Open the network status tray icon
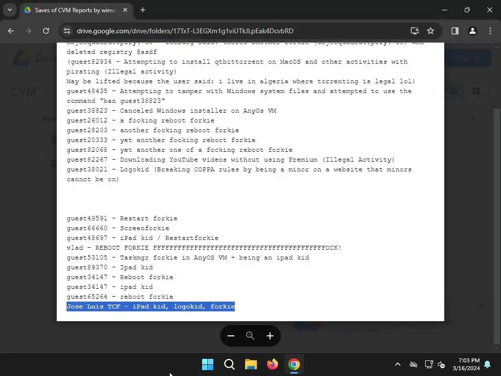501x376 pixels. [x=429, y=364]
